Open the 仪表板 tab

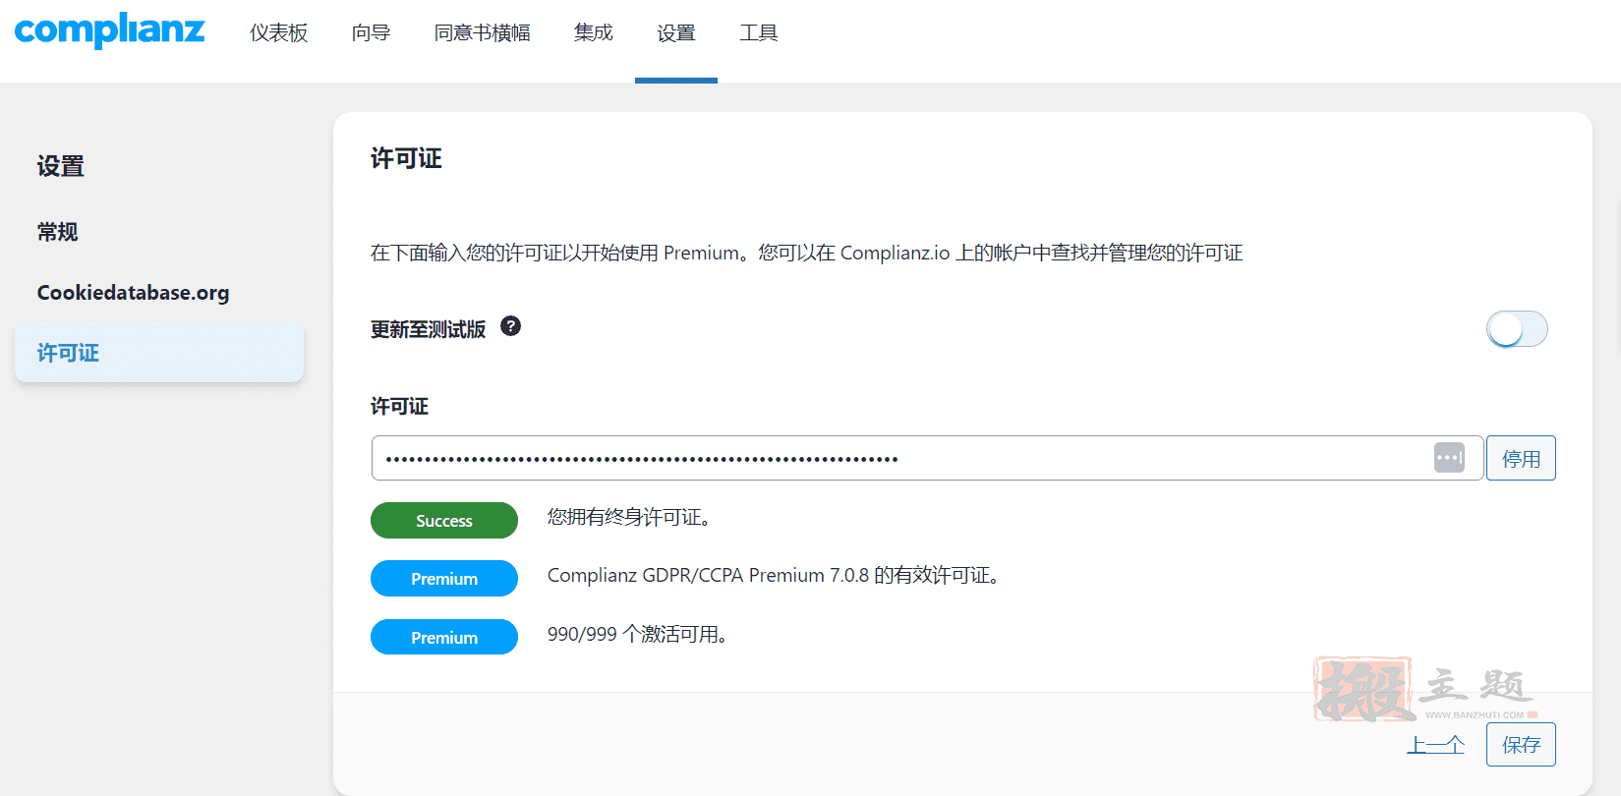pyautogui.click(x=278, y=33)
